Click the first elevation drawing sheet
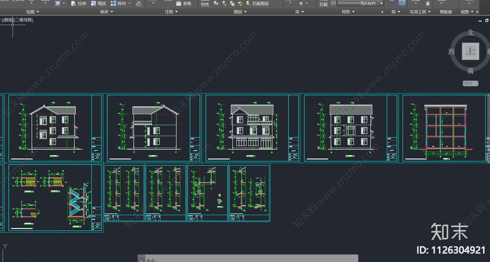The width and height of the screenshot is (490, 262). (x=55, y=128)
